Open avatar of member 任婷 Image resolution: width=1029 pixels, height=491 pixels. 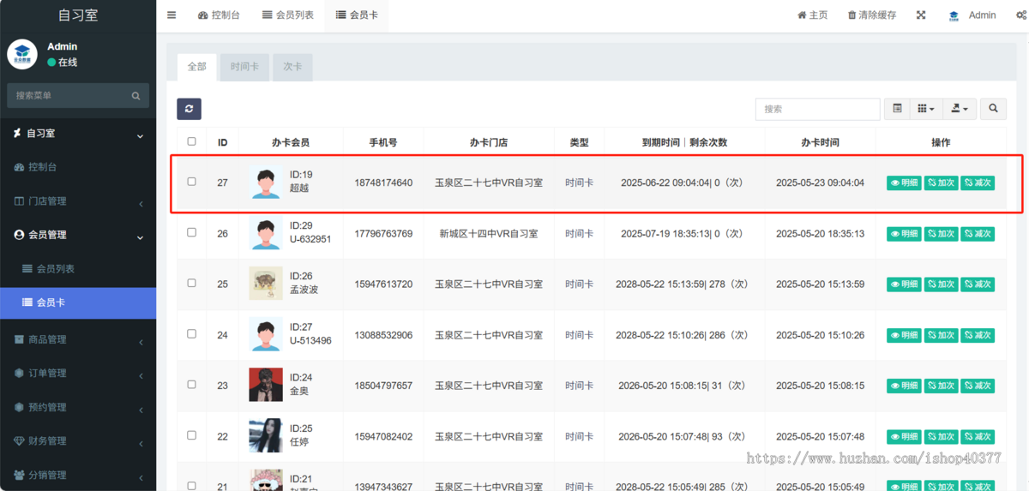coord(266,436)
